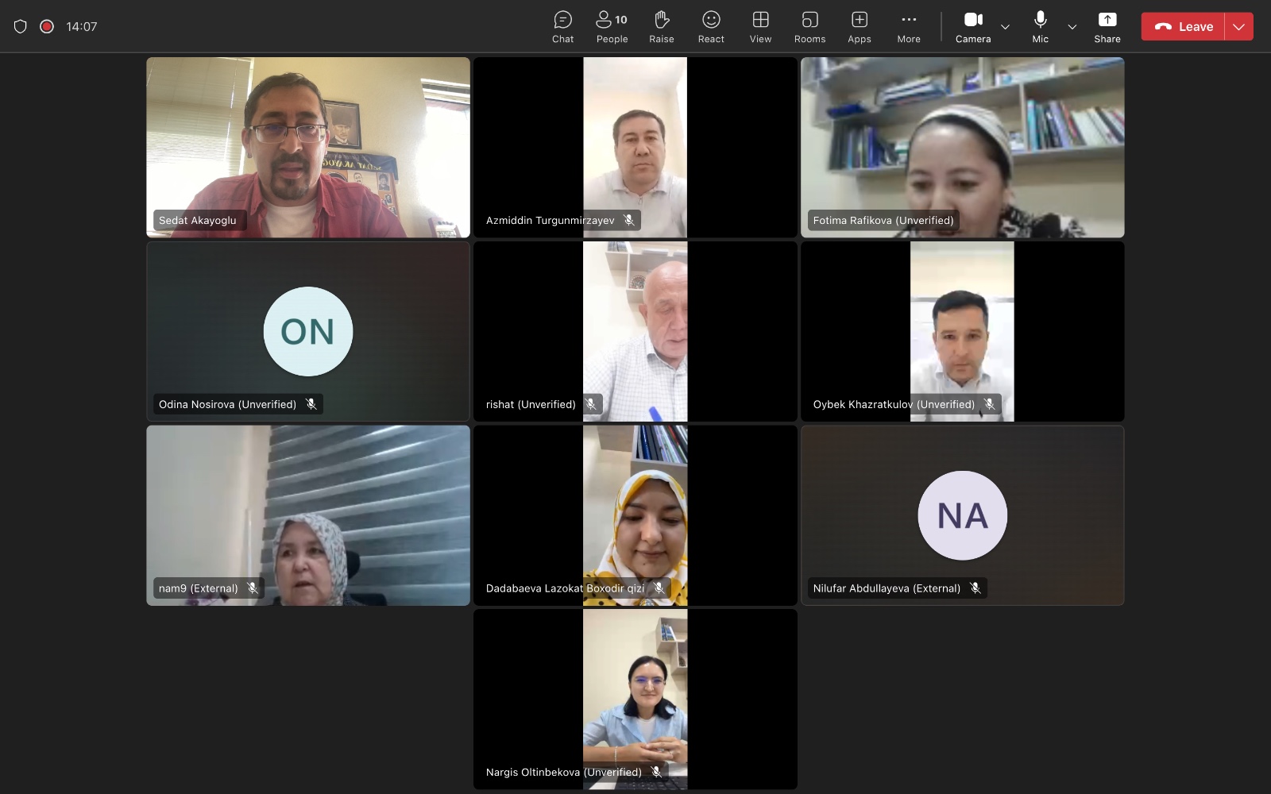Select Odina Nosirova's ON avatar

308,331
